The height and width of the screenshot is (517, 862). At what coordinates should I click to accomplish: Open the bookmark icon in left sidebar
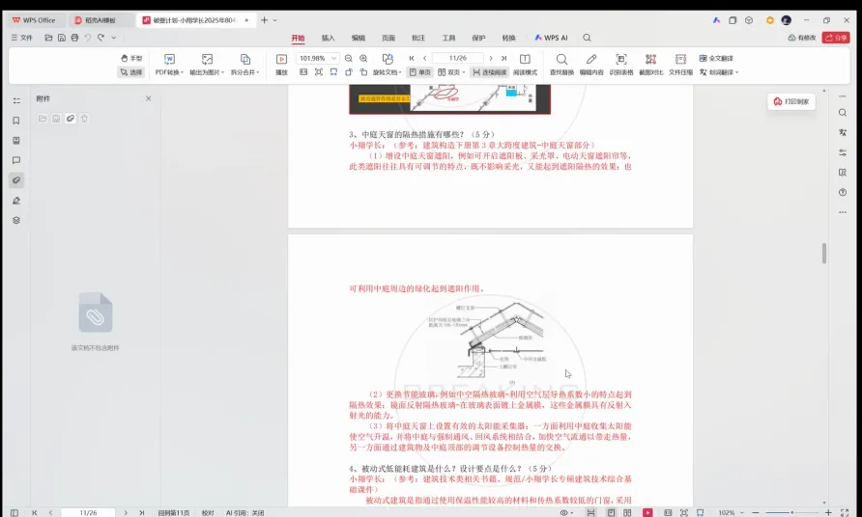[x=16, y=121]
